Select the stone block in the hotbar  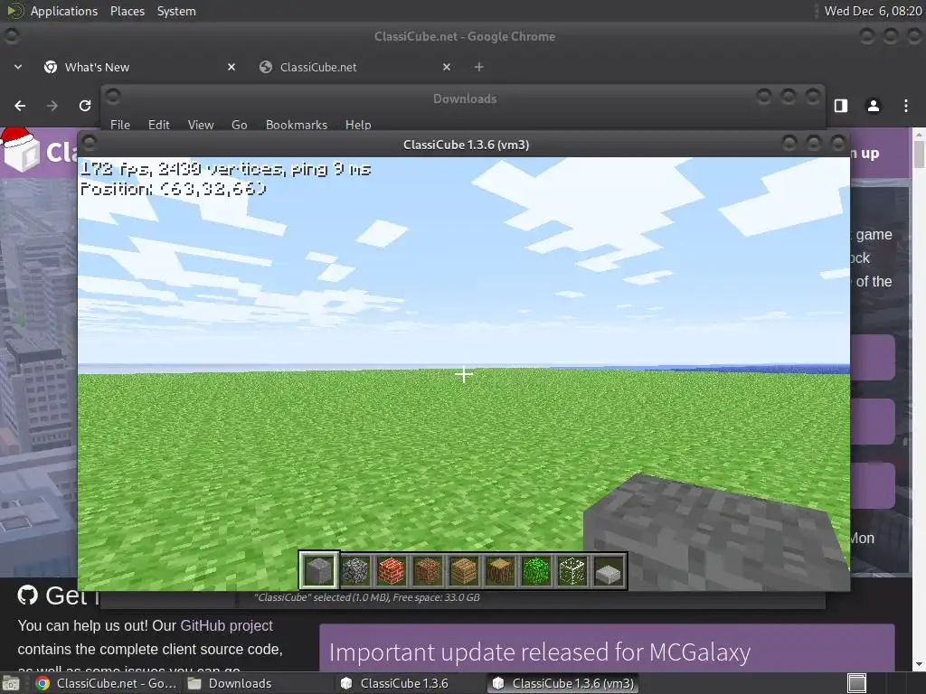pos(319,570)
